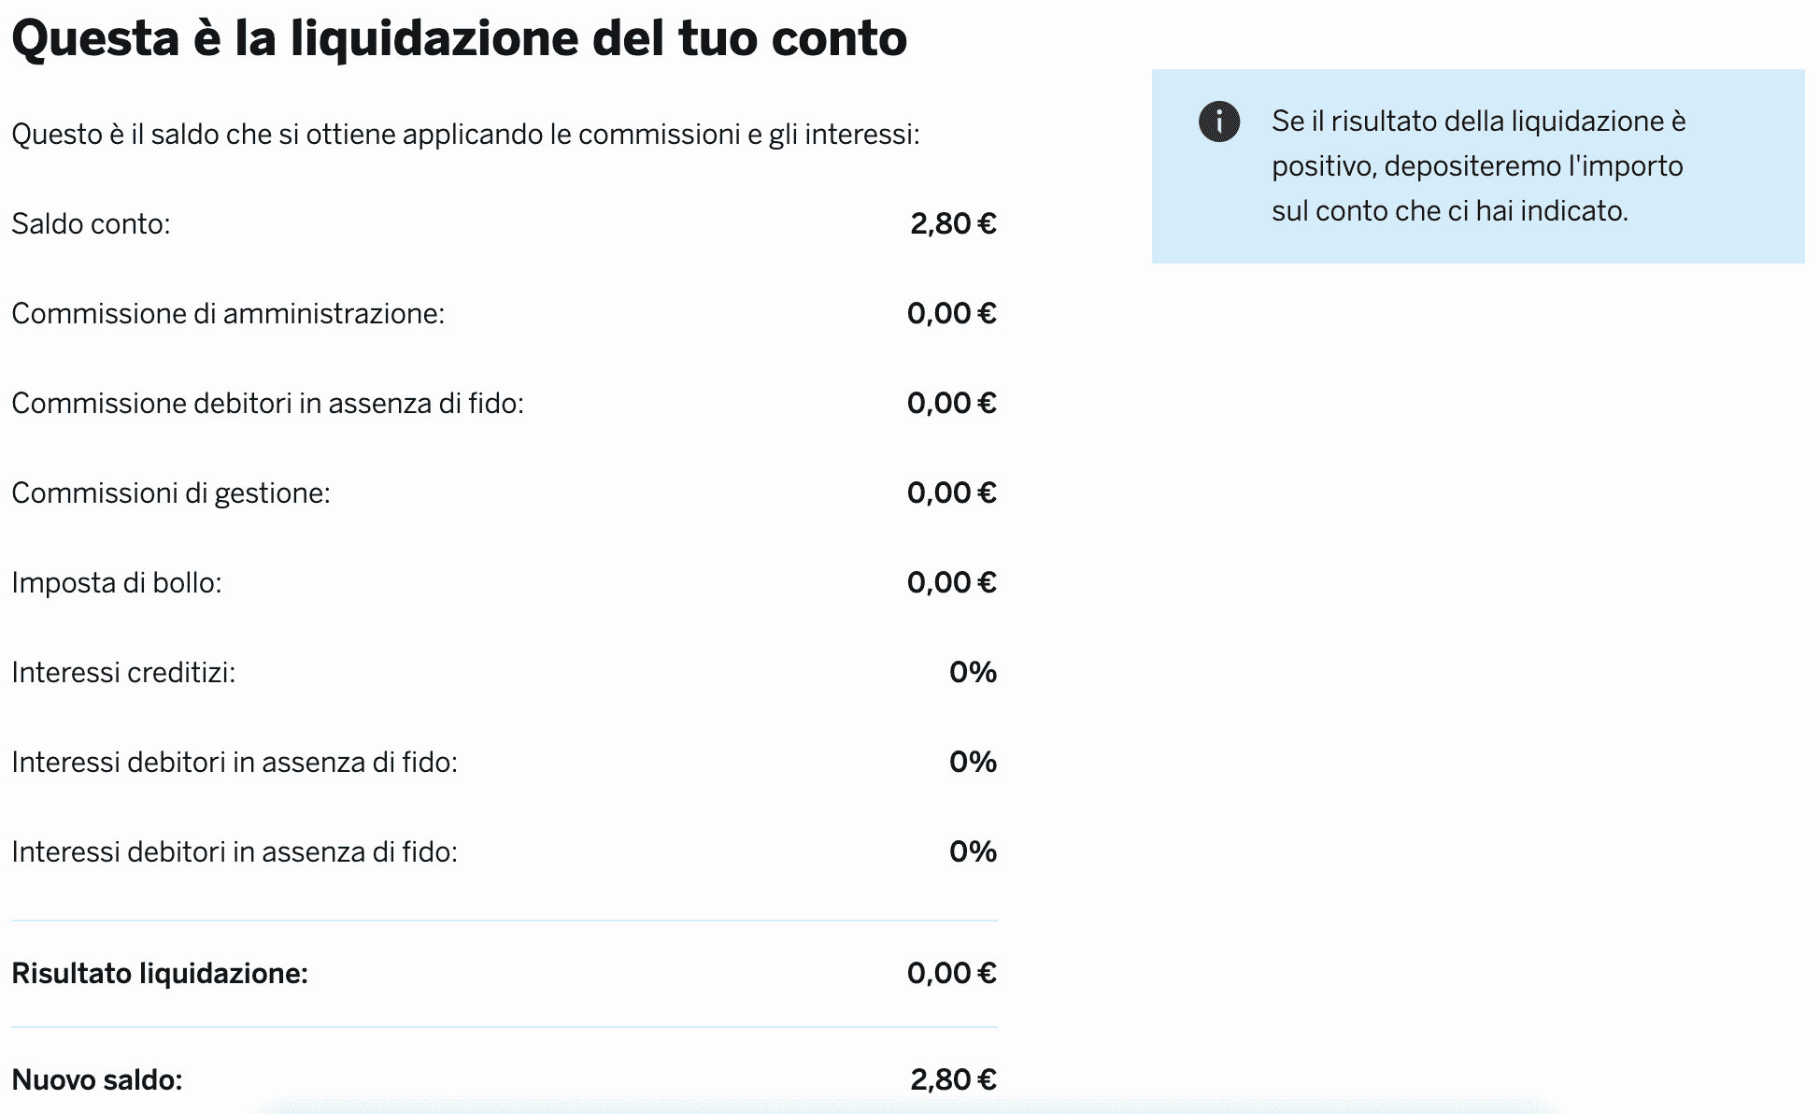Click the 2,80 € Saldo conto amount
Image resolution: width=1820 pixels, height=1114 pixels.
coord(953,224)
